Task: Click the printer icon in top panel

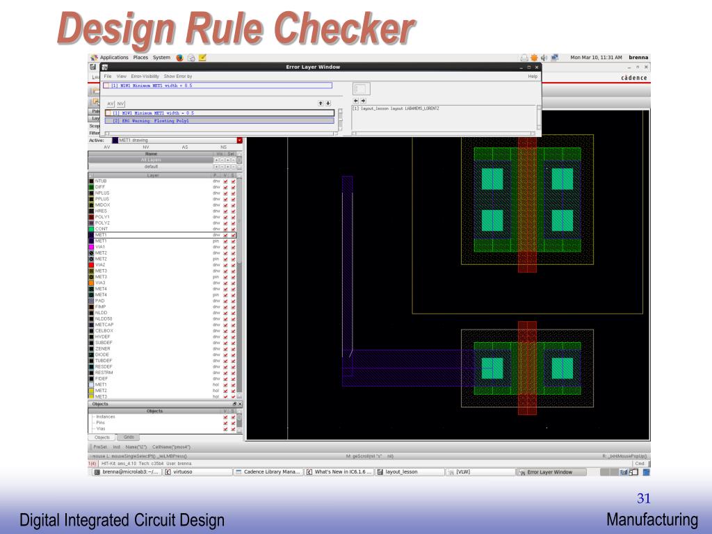Action: (x=524, y=58)
